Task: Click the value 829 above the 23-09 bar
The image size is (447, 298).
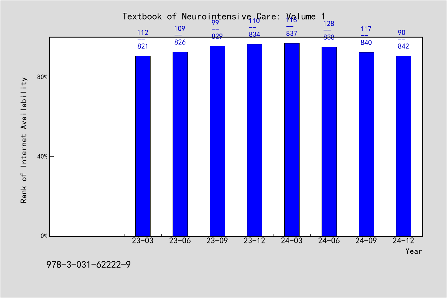Action: click(217, 36)
